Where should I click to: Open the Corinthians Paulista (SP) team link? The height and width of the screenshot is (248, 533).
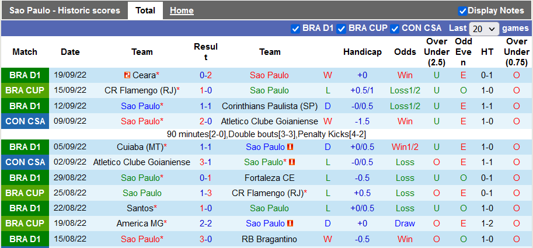point(270,106)
